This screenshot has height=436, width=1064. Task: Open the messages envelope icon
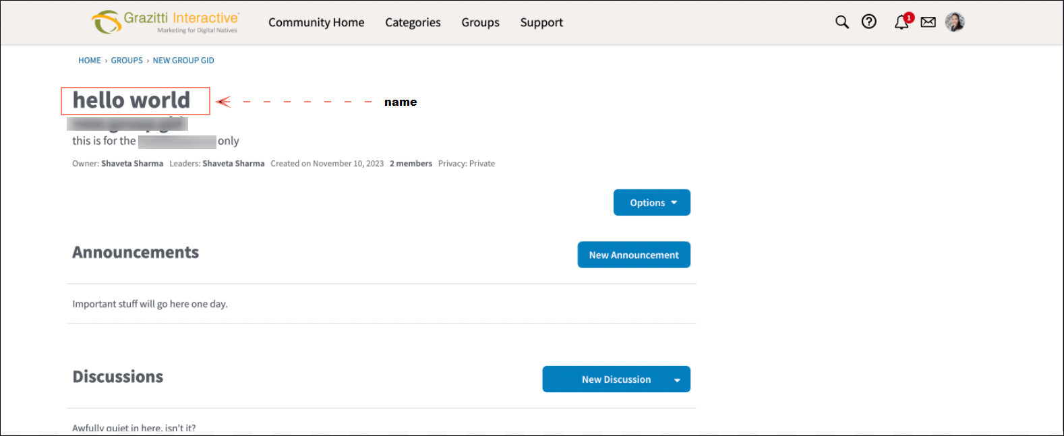click(x=928, y=22)
